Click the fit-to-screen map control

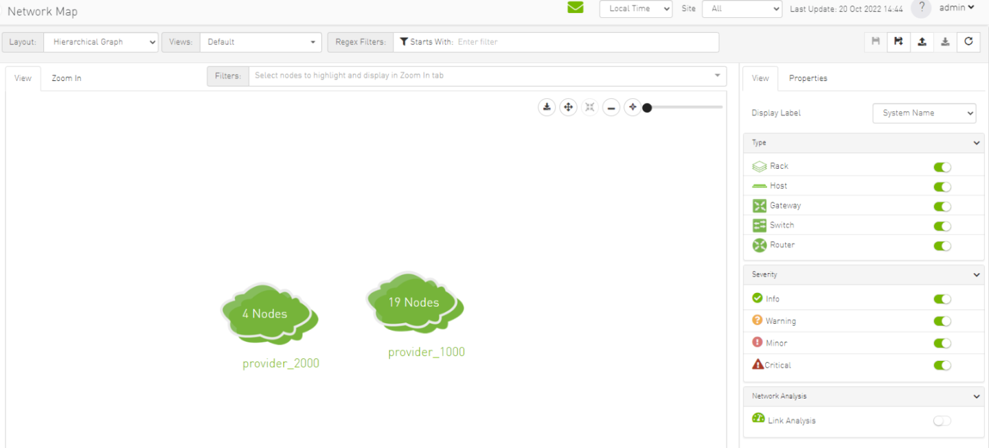(x=589, y=107)
